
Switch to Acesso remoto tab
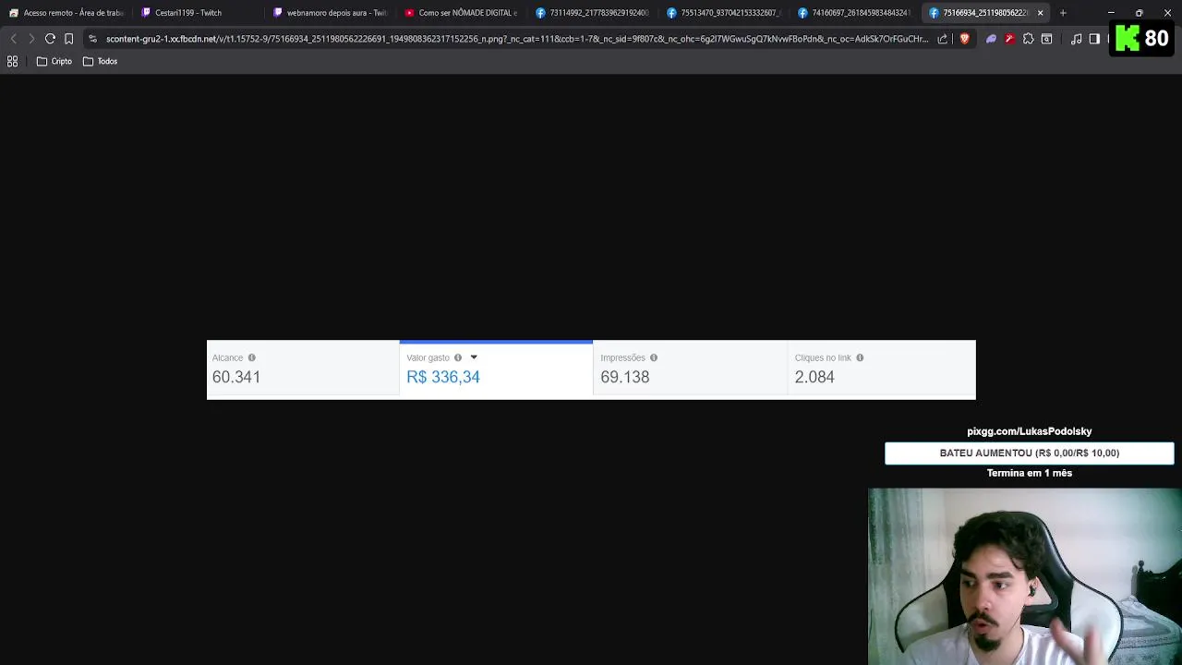click(x=66, y=13)
